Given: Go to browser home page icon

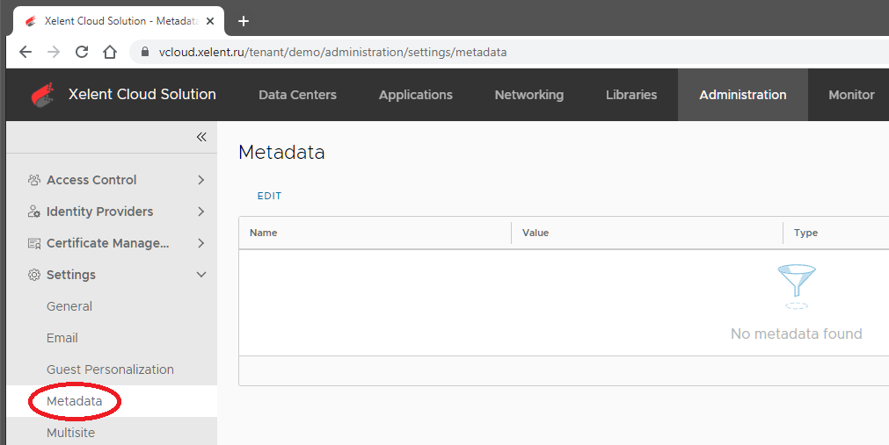Looking at the screenshot, I should [x=109, y=52].
